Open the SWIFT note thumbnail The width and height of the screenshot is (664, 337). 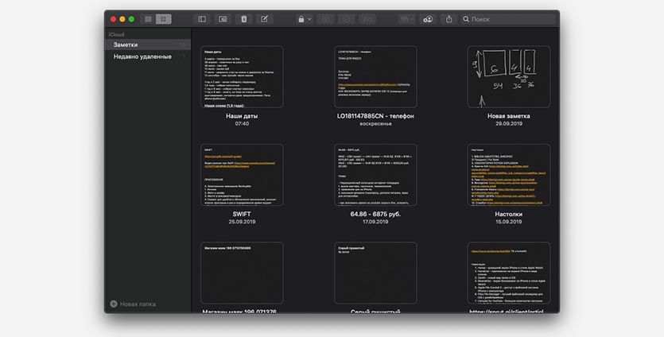tap(242, 174)
